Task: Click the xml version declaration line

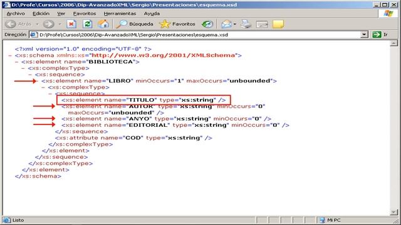Action: pyautogui.click(x=83, y=49)
